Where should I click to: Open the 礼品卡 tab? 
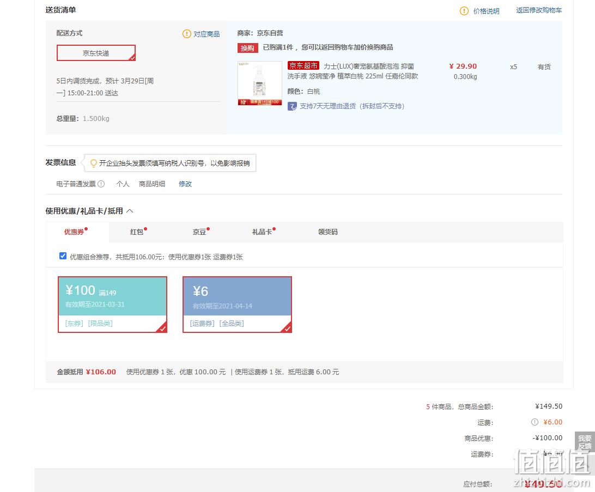click(262, 232)
